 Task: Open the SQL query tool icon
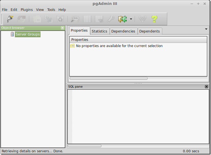point(75,19)
